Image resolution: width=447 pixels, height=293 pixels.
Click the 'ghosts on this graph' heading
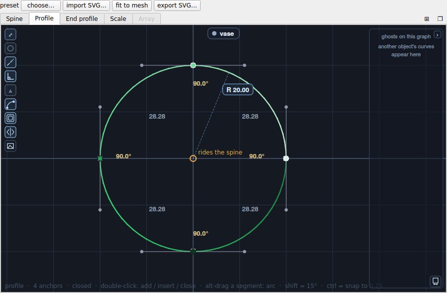406,36
